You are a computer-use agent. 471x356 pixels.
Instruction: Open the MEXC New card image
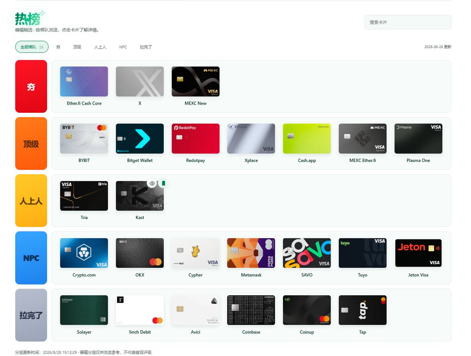[195, 81]
